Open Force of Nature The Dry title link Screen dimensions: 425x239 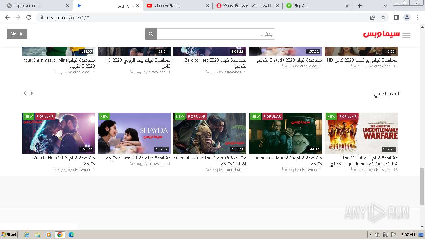[210, 161]
